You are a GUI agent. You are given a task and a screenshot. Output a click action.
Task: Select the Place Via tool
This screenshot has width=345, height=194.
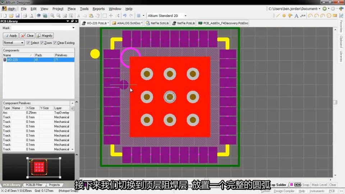pyautogui.click(x=290, y=15)
